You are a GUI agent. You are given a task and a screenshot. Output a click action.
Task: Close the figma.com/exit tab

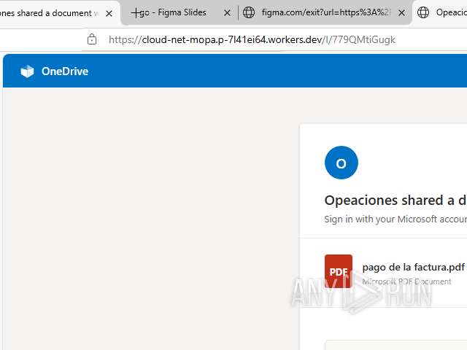[x=401, y=13]
